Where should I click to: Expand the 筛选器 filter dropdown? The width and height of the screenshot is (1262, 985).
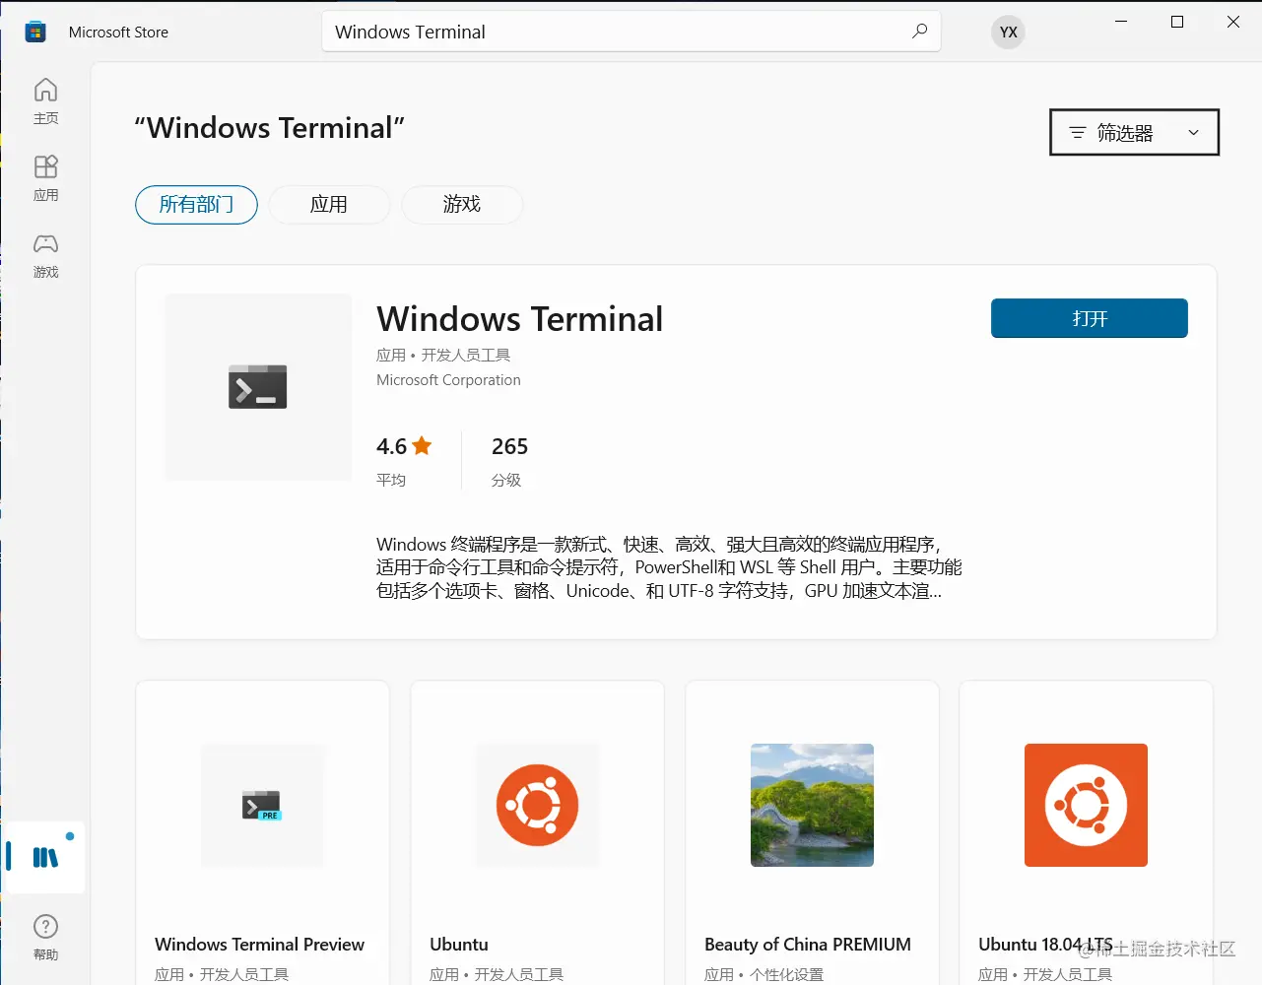[x=1133, y=132]
